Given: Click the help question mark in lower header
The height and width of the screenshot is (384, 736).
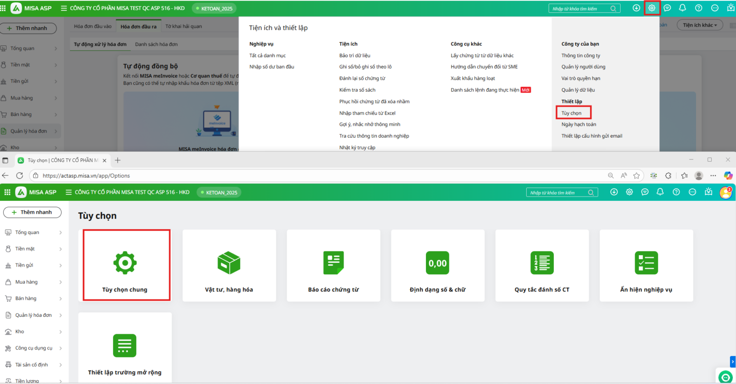Looking at the screenshot, I should tap(676, 192).
